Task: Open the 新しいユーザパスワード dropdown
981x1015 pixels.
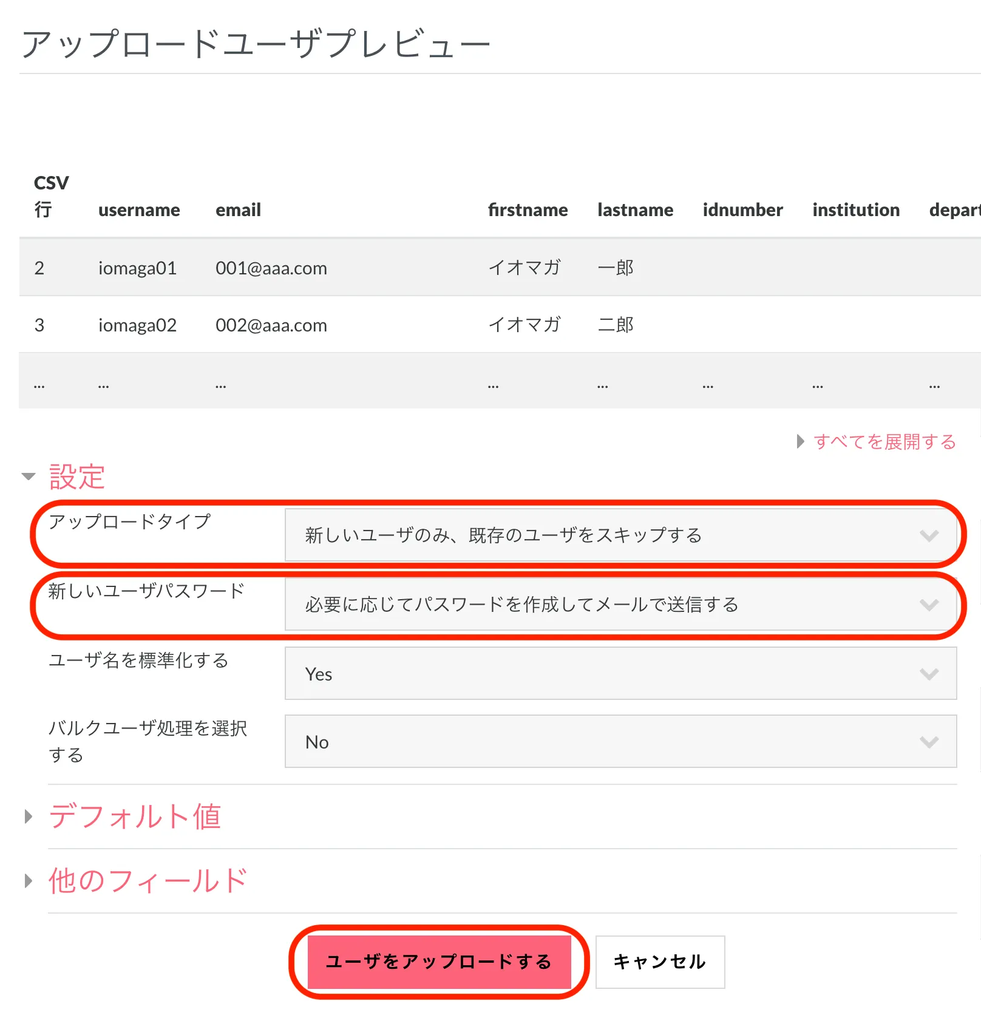Action: pos(620,604)
